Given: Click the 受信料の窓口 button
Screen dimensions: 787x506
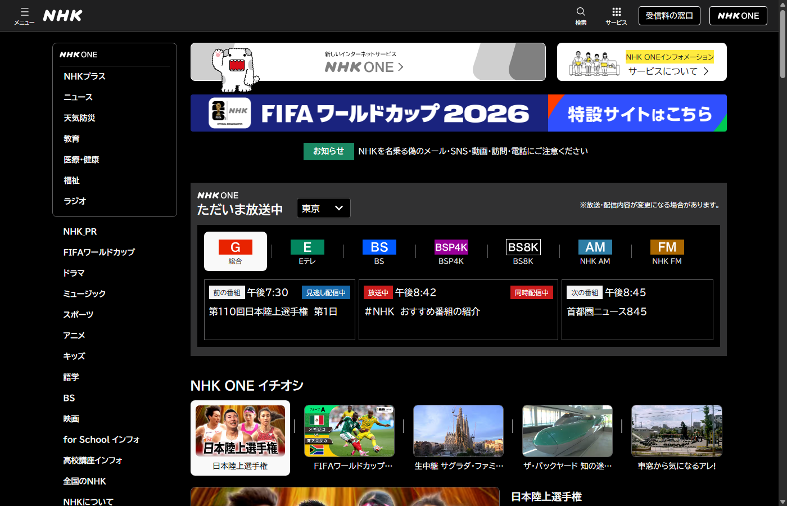Looking at the screenshot, I should [670, 16].
